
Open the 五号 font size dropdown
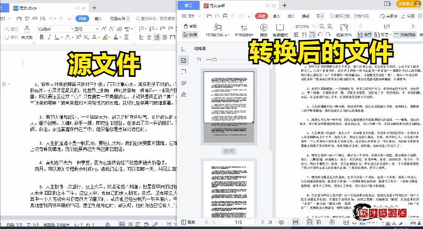(97, 29)
